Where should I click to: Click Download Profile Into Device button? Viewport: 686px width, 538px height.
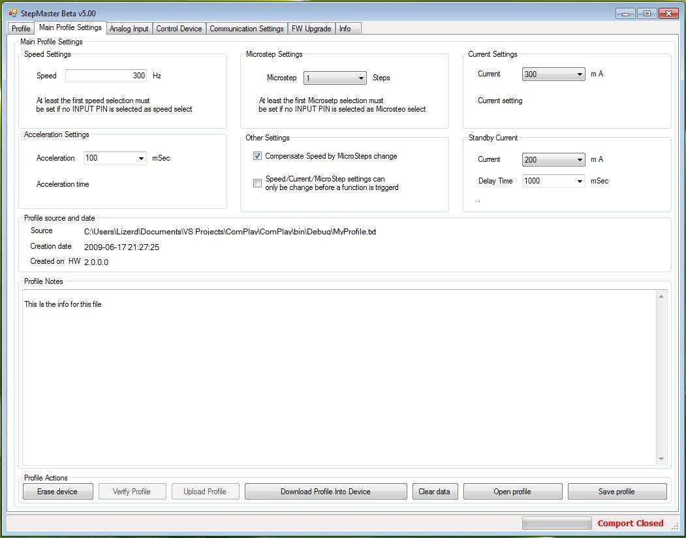point(325,492)
